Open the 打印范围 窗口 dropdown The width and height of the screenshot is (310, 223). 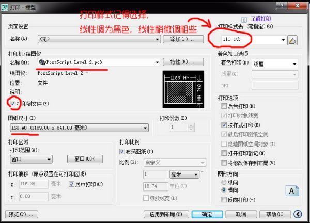[x=49, y=159]
